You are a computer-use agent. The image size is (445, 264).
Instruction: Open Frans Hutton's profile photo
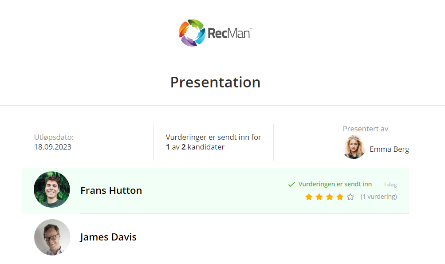(x=52, y=190)
